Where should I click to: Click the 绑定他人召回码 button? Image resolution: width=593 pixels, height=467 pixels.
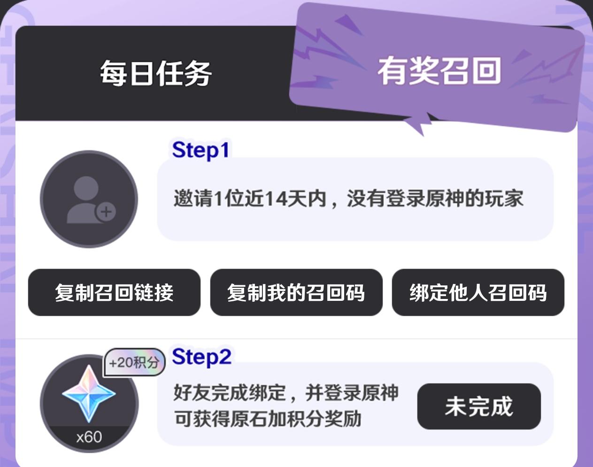(x=478, y=292)
